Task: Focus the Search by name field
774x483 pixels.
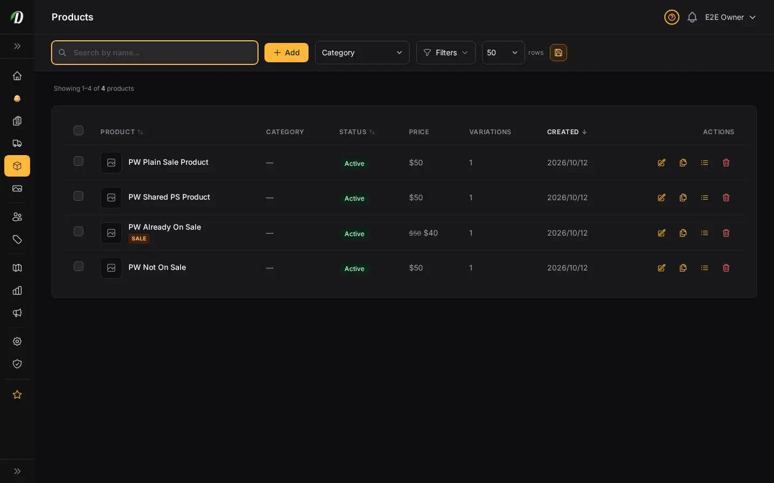Action: click(155, 53)
